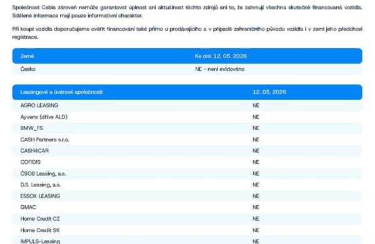This screenshot has height=244, width=375.
Task: Select the '12. 05. 2026' leasing table date header
Action: [269, 92]
